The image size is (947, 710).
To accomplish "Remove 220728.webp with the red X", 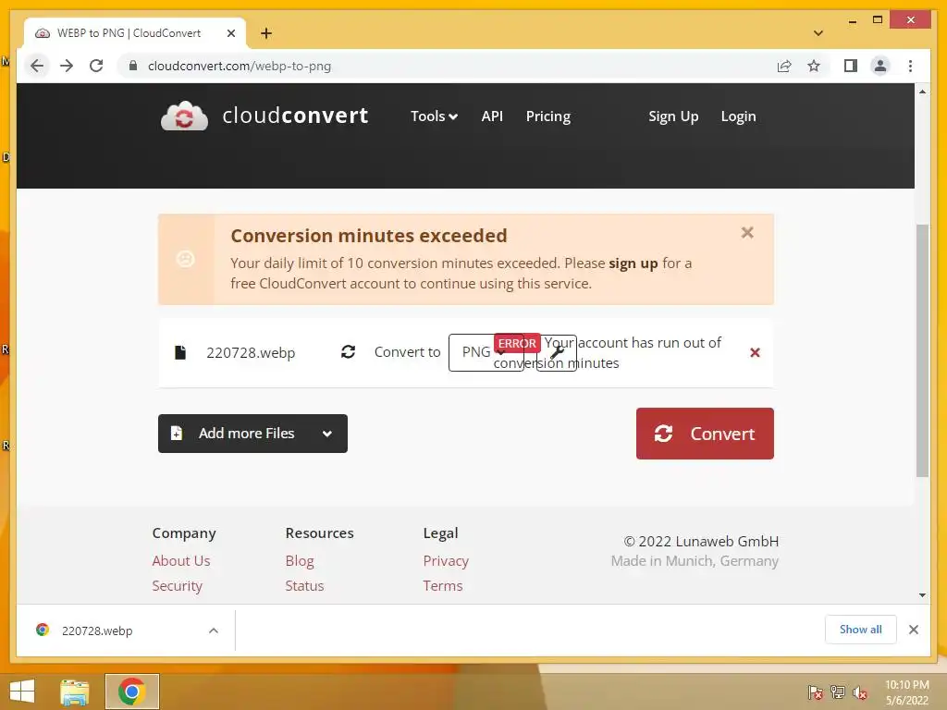I will (755, 352).
